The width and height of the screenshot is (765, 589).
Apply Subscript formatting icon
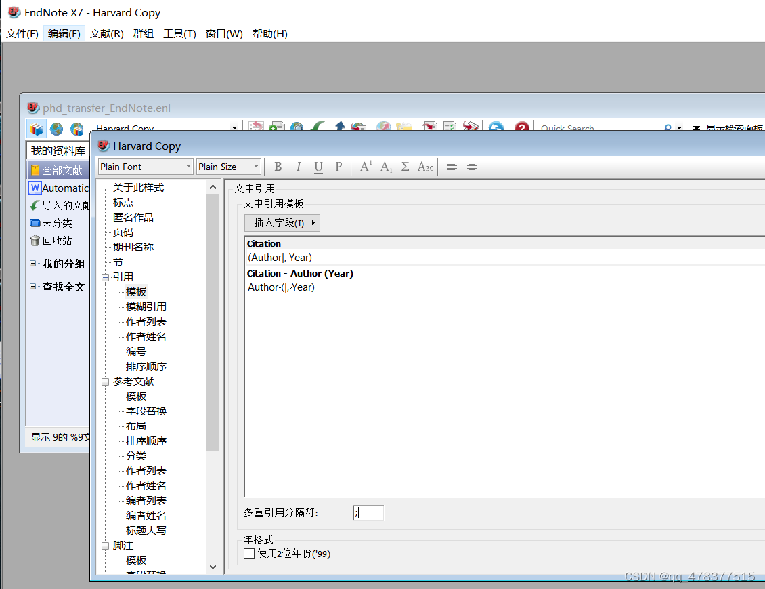[x=386, y=167]
